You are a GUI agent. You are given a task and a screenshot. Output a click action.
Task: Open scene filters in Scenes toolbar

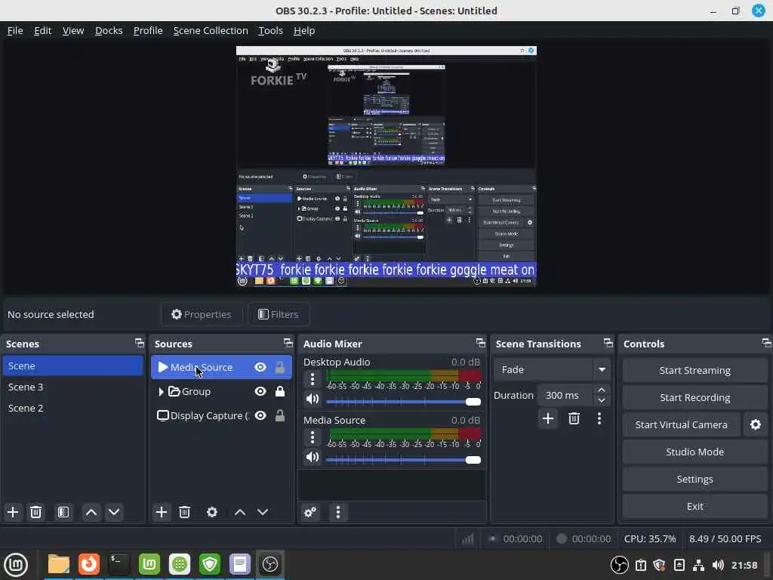point(63,512)
